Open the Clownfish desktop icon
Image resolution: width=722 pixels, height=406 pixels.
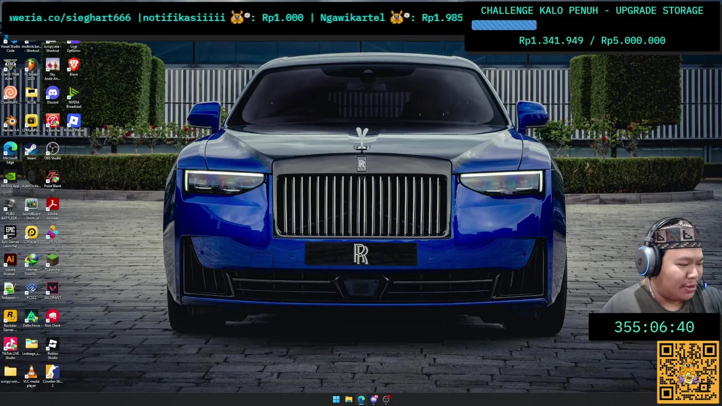point(10,95)
